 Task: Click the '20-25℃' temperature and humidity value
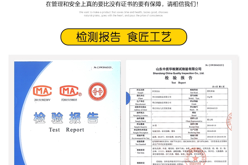point(167,137)
